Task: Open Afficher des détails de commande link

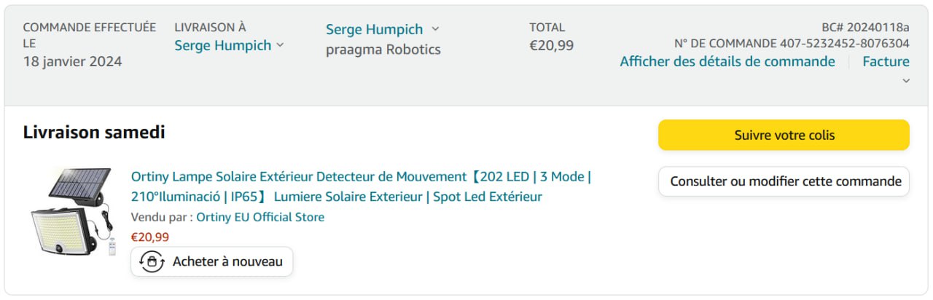Action: point(727,61)
